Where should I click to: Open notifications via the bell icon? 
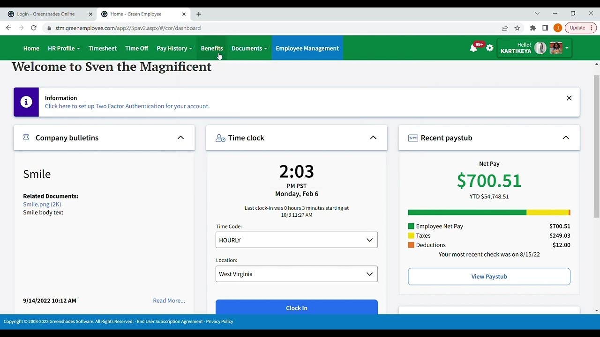(473, 48)
